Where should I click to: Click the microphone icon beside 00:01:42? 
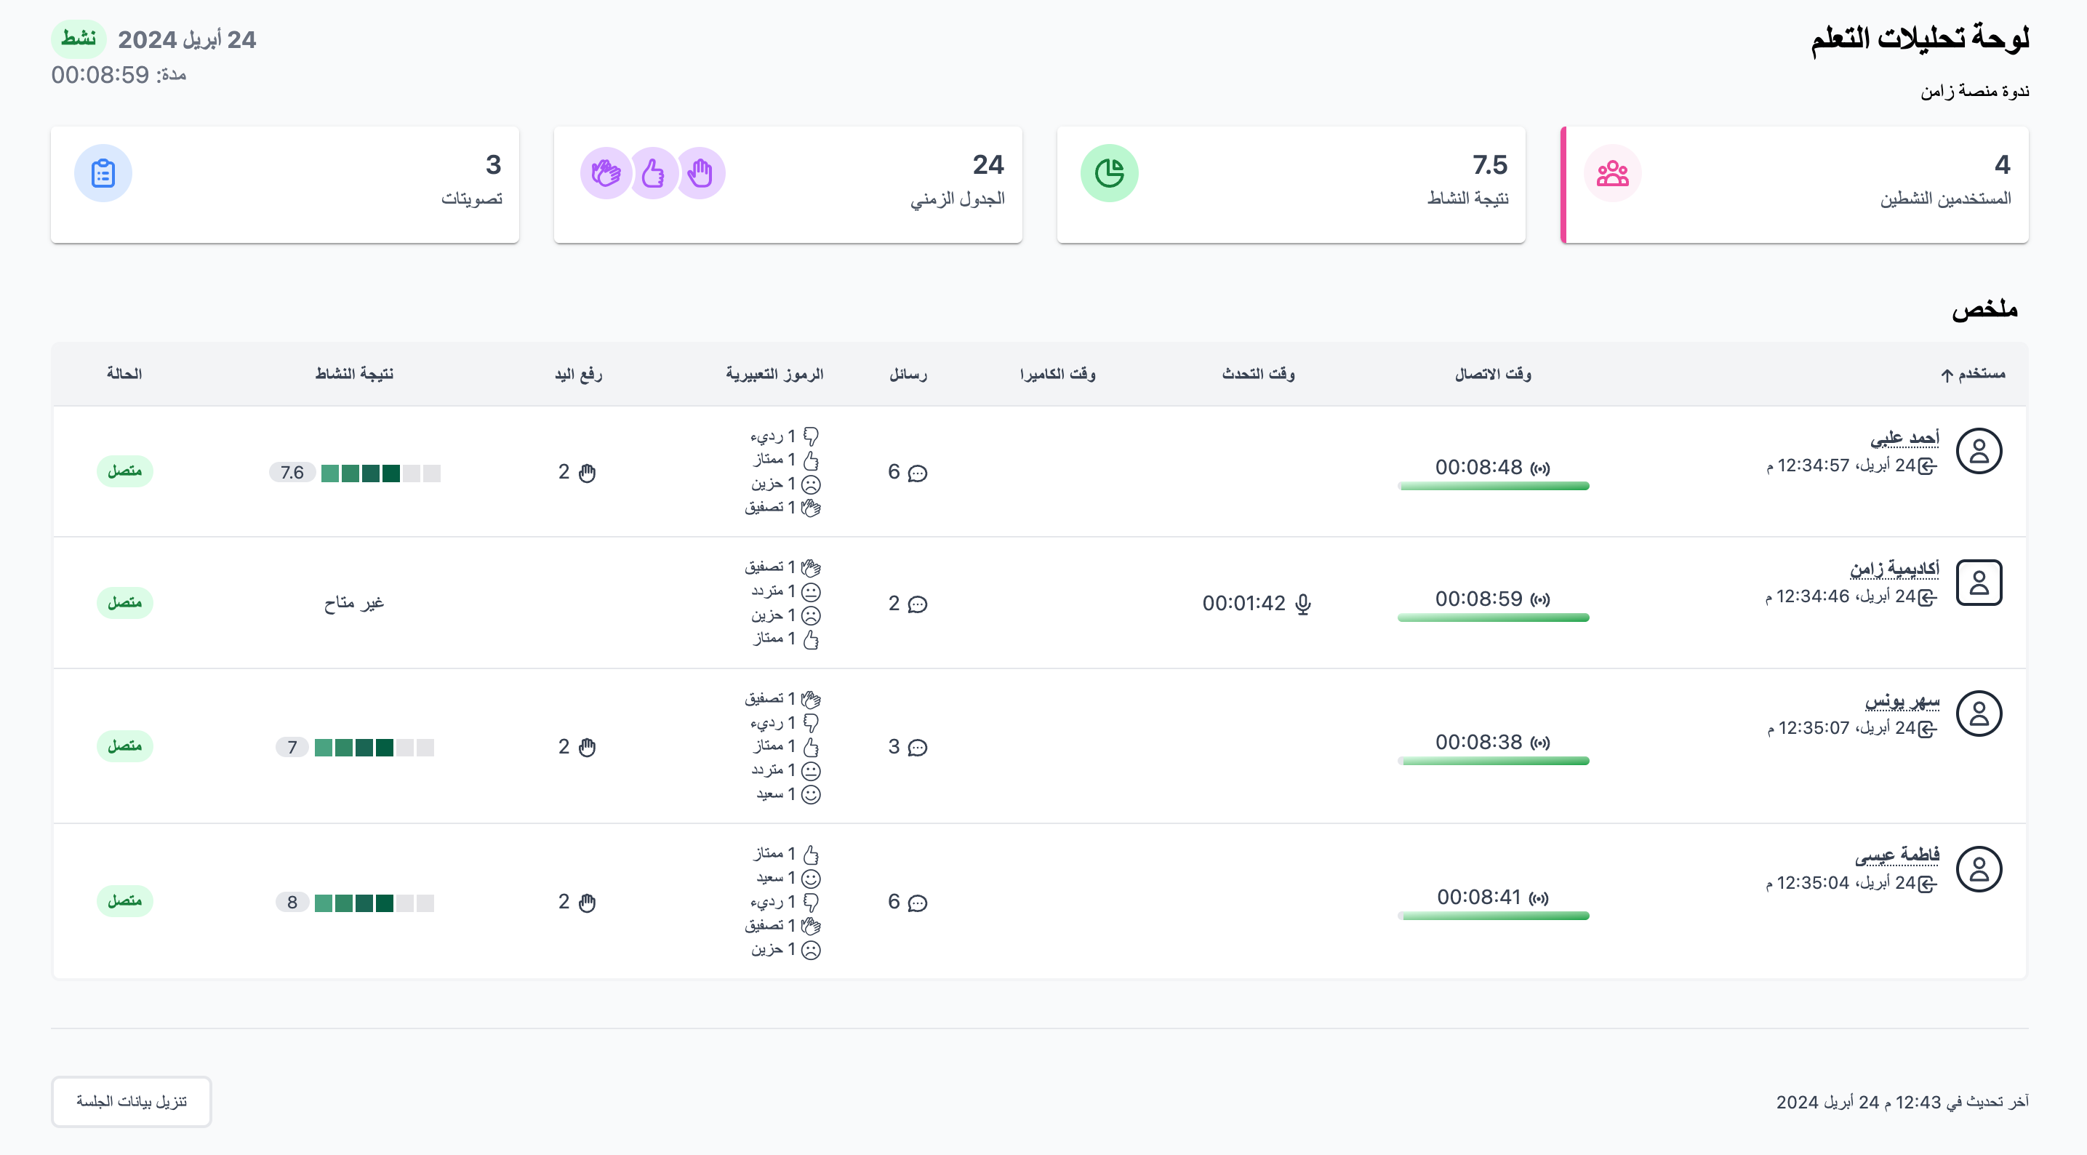[x=1303, y=604]
